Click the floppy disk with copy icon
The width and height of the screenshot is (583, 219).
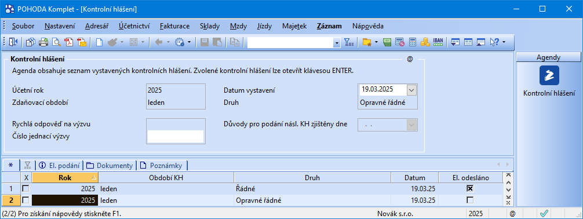[x=217, y=42]
